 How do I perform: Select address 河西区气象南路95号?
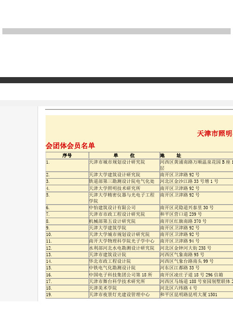tap(182, 255)
